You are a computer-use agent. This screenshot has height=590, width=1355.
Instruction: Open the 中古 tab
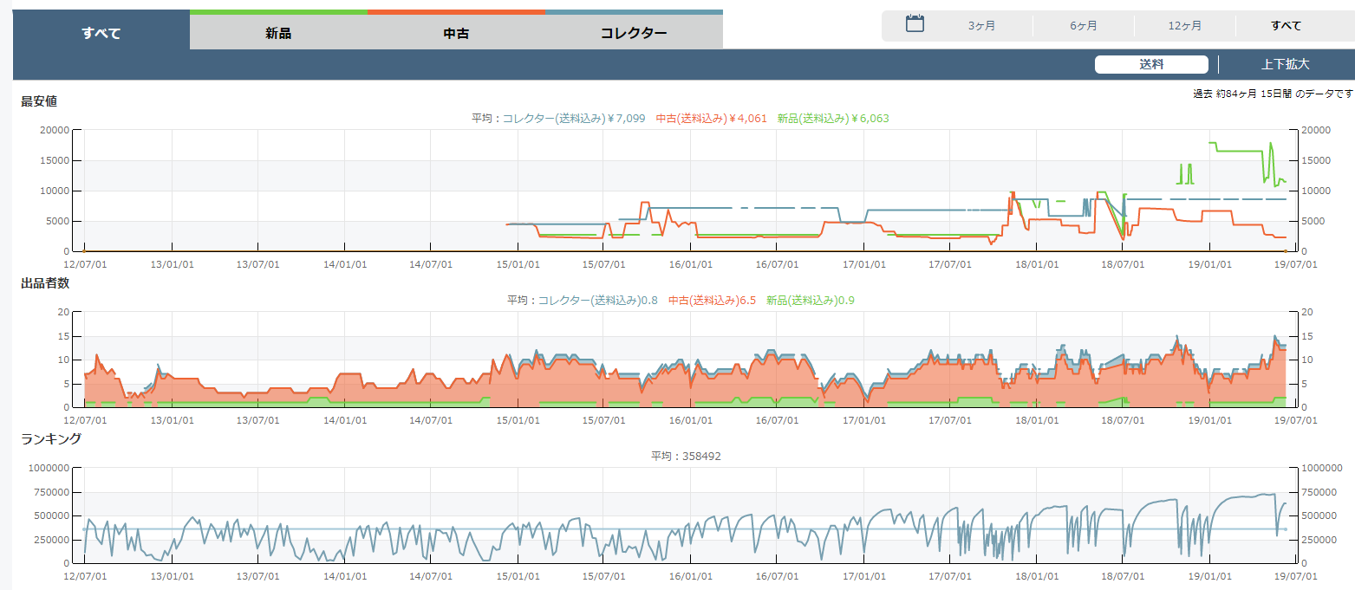pos(456,34)
